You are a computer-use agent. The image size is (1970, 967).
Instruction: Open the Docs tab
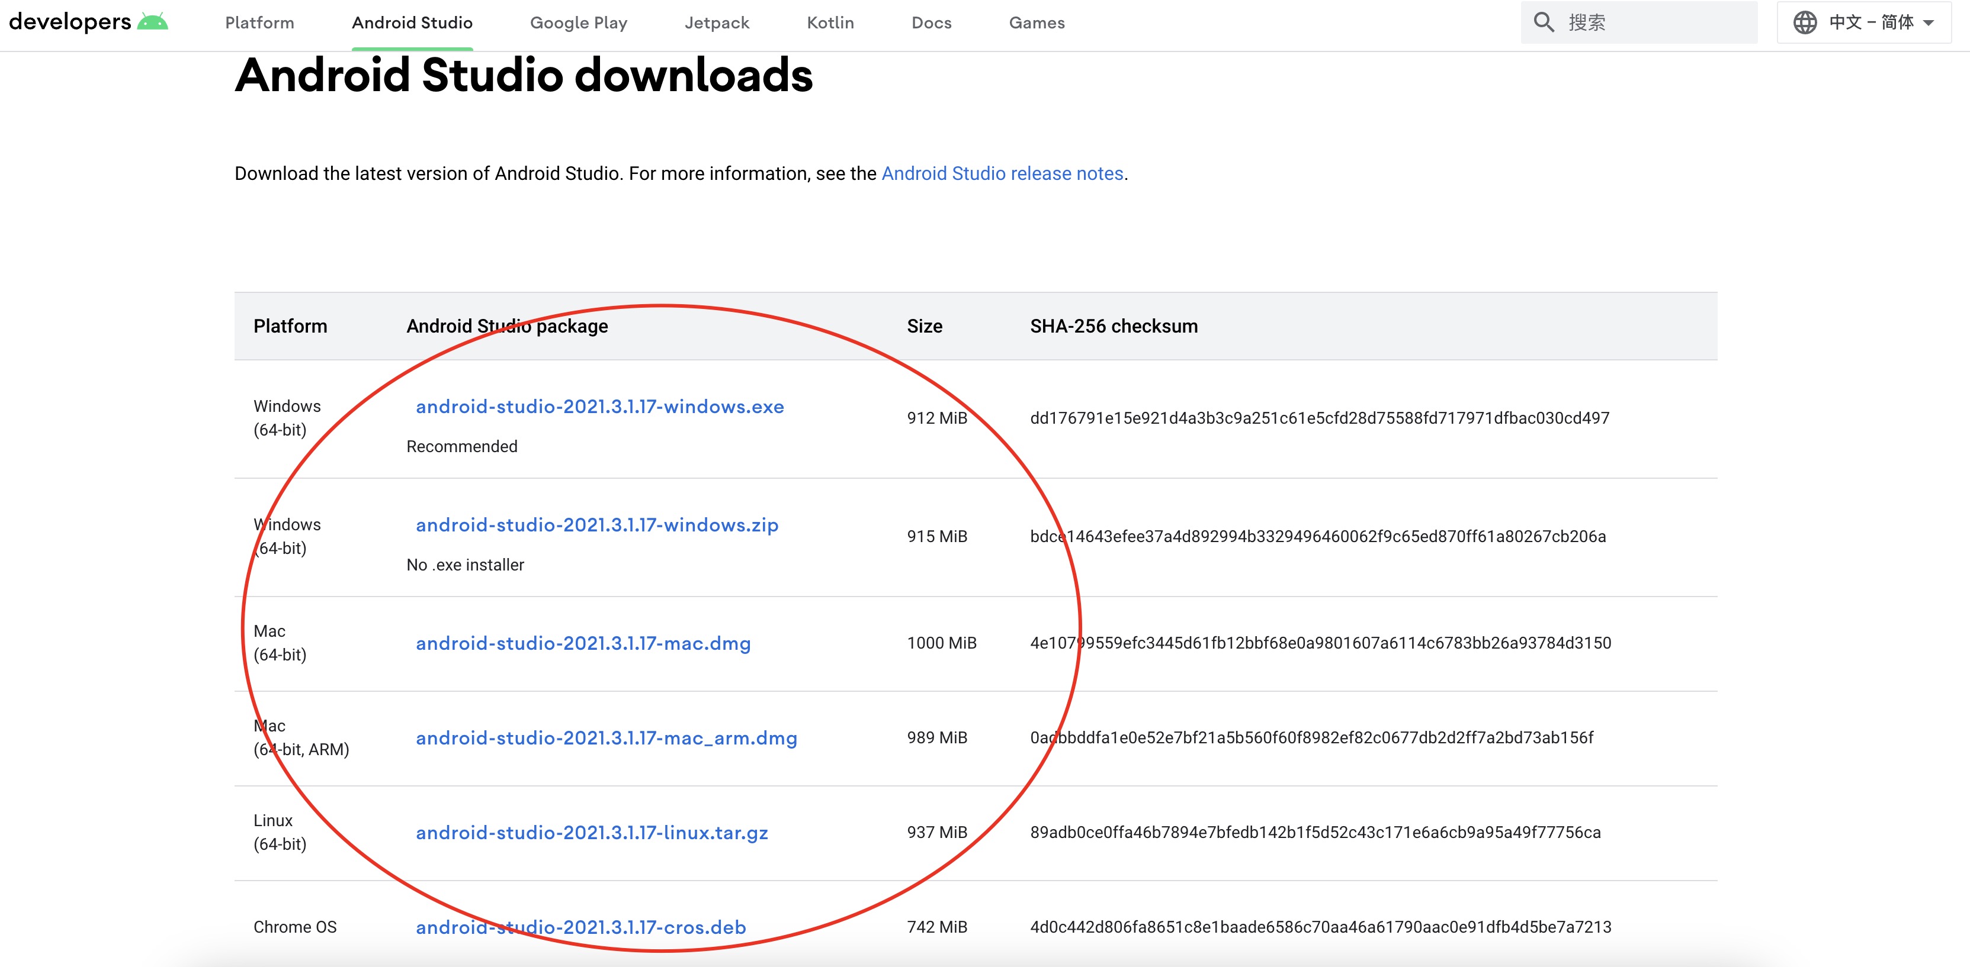[931, 23]
